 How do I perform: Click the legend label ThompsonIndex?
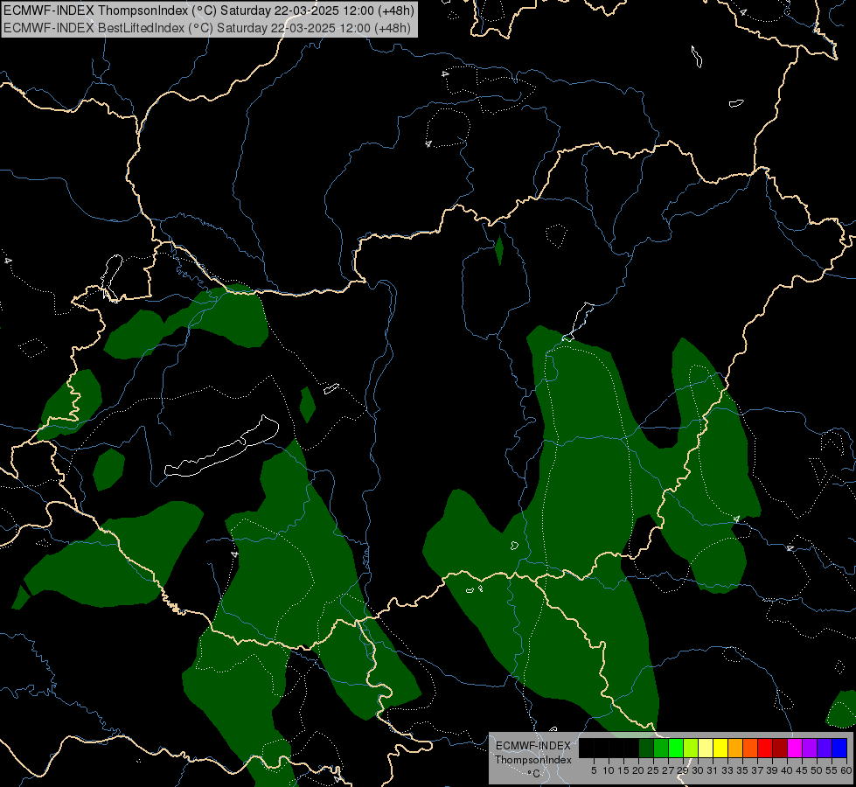click(533, 760)
